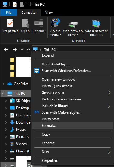This screenshot has width=114, height=167.
Task: Click quick access properties checkmark icon
Action: point(15,4)
